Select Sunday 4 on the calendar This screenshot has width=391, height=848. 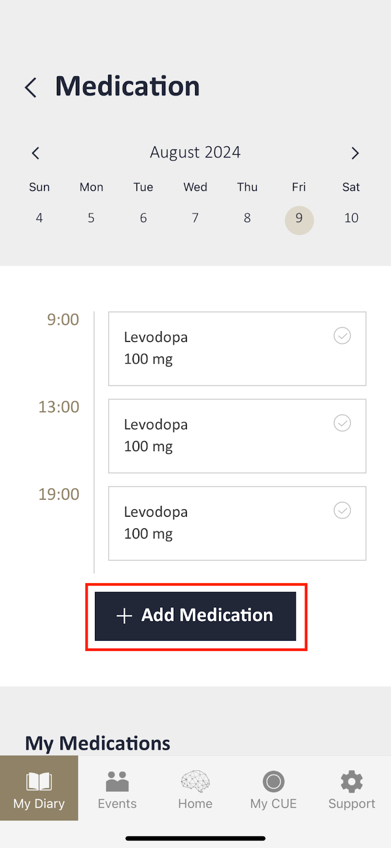tap(39, 218)
